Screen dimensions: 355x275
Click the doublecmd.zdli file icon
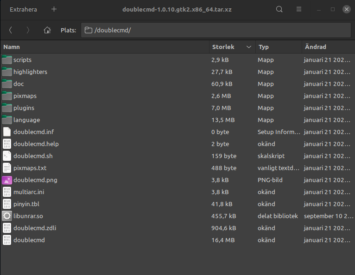coord(7,228)
